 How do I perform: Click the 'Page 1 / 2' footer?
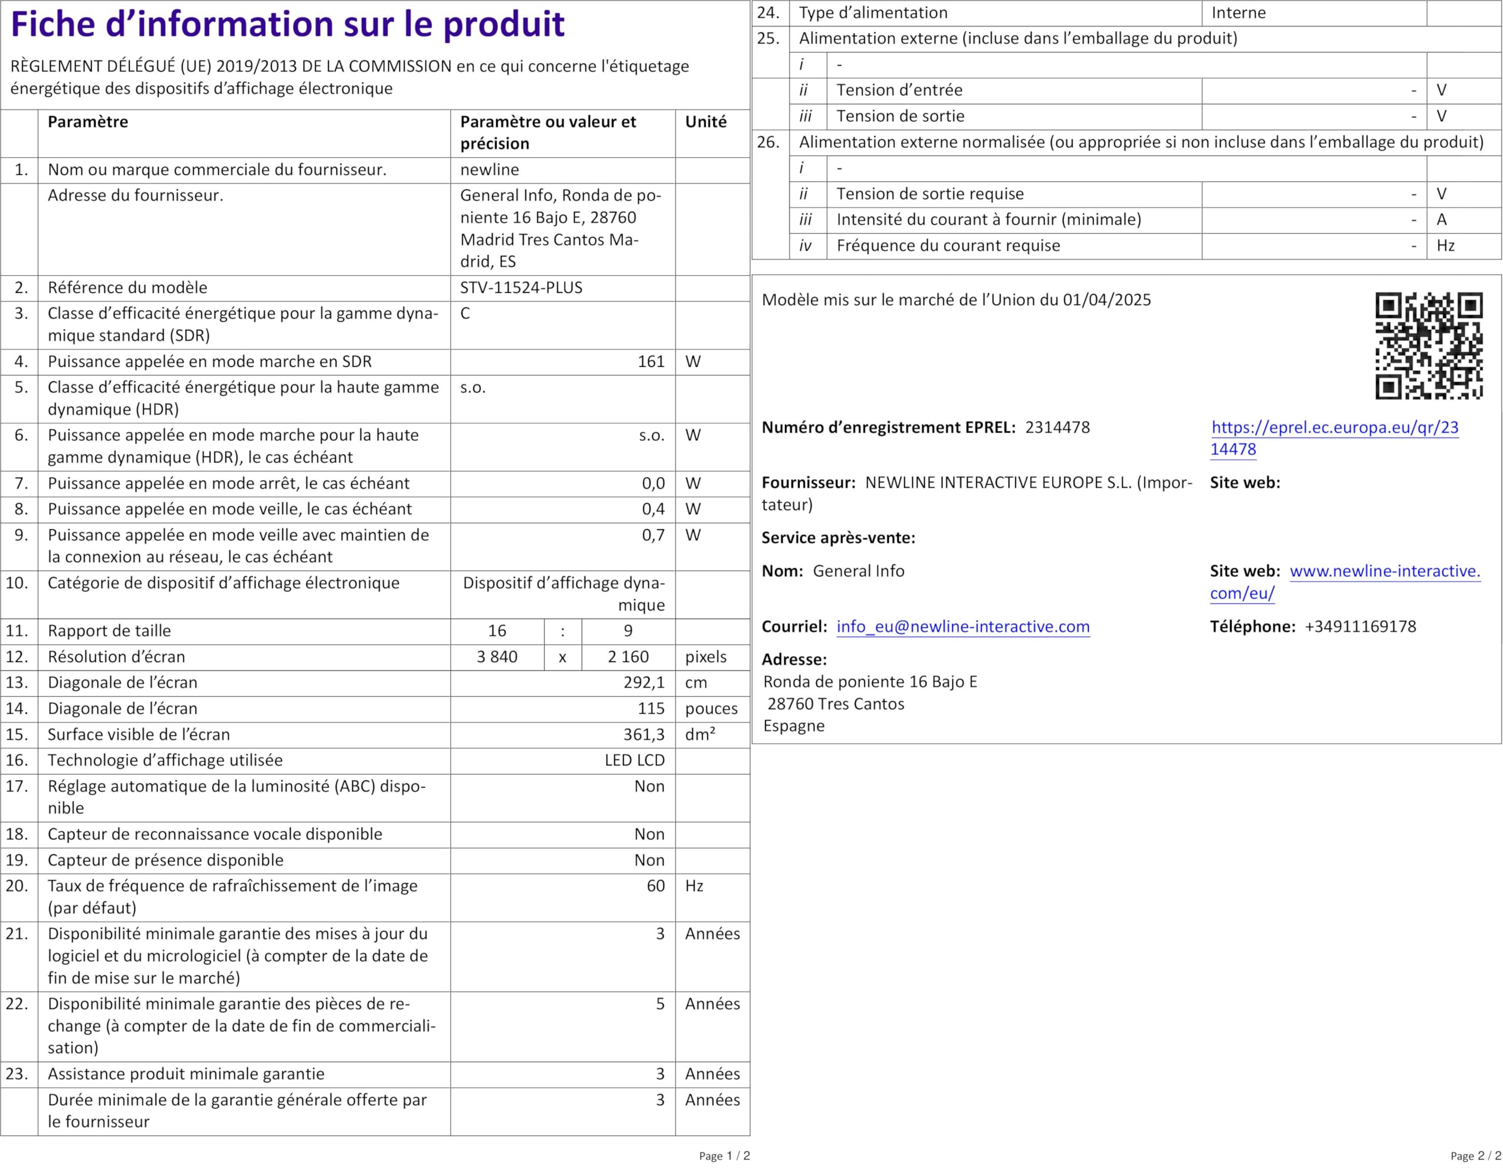[x=724, y=1156]
